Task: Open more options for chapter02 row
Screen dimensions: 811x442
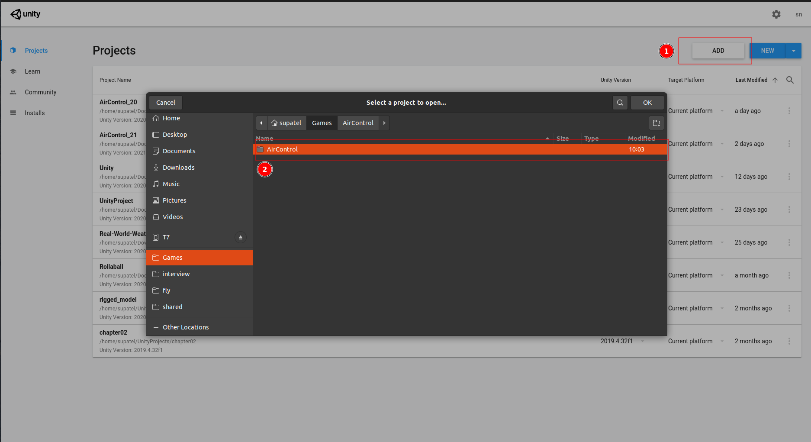Action: 789,341
